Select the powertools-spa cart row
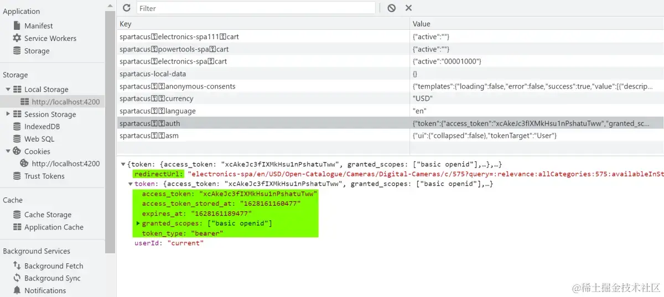 click(x=390, y=49)
